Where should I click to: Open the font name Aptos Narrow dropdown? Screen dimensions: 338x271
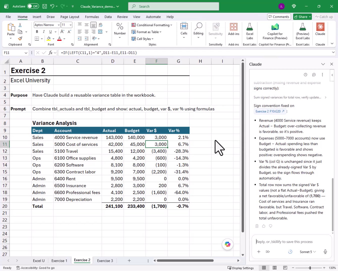[59, 25]
